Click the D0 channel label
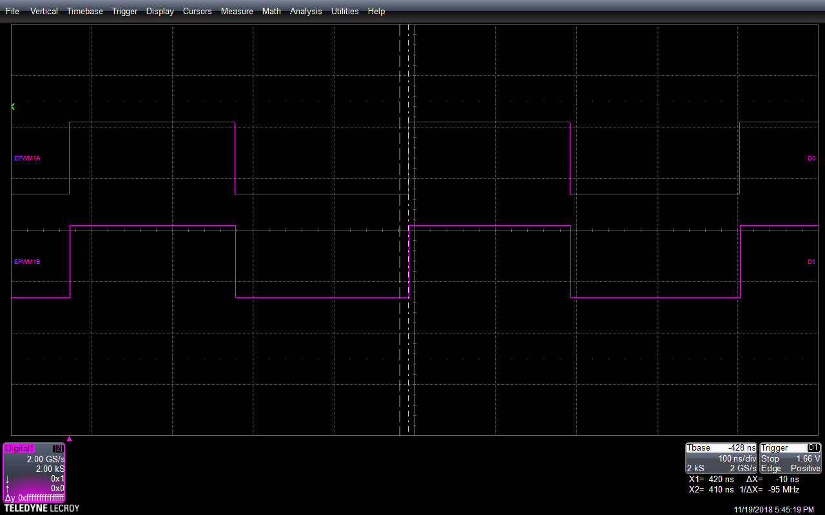 (x=811, y=158)
